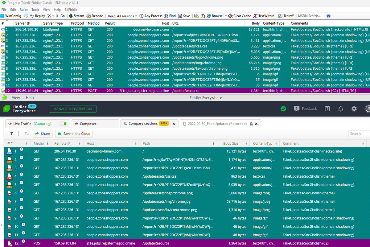Click Go to resume in Classic toolbar
This screenshot has height=247, width=370.
60,16
